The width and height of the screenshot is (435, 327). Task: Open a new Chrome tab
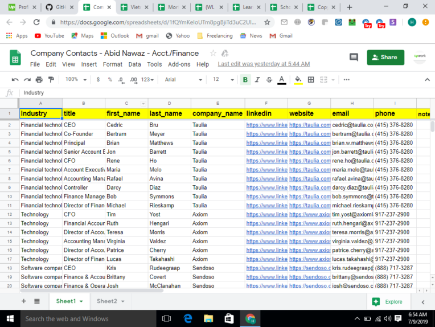coord(350,7)
